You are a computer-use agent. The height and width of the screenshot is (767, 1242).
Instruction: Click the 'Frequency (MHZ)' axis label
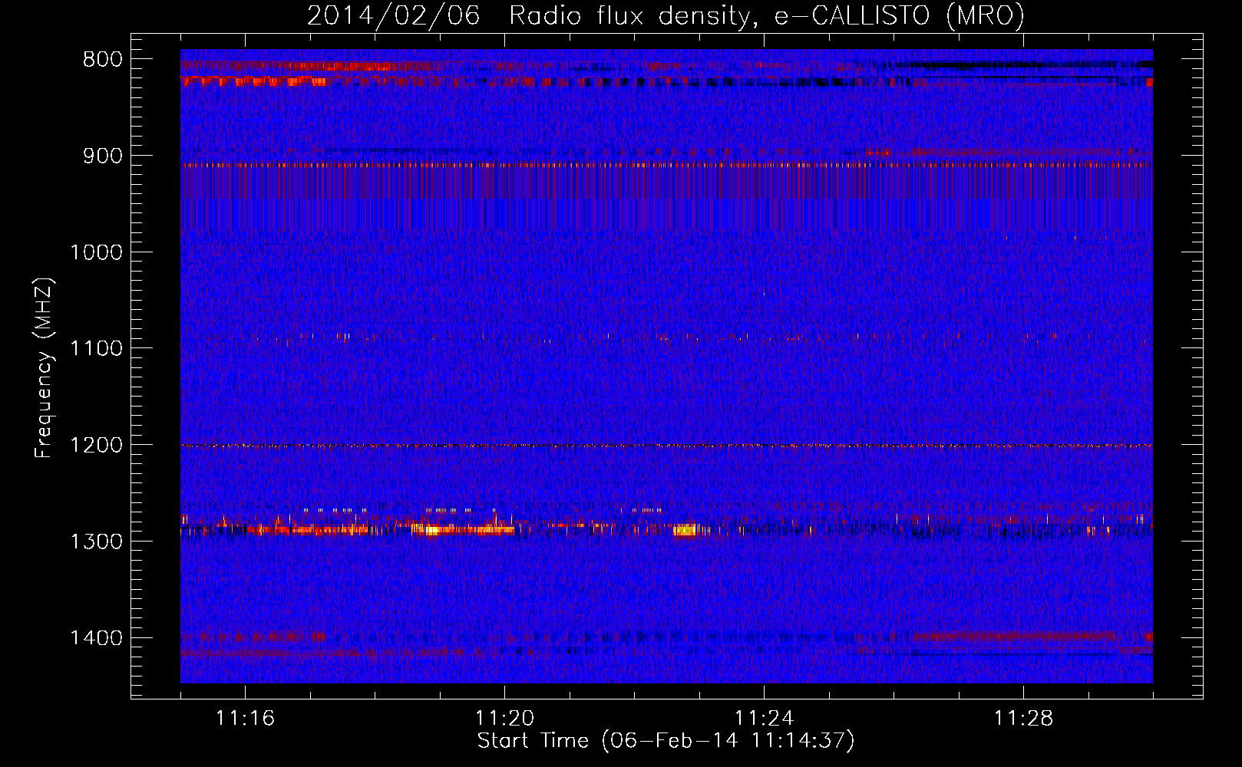44,368
